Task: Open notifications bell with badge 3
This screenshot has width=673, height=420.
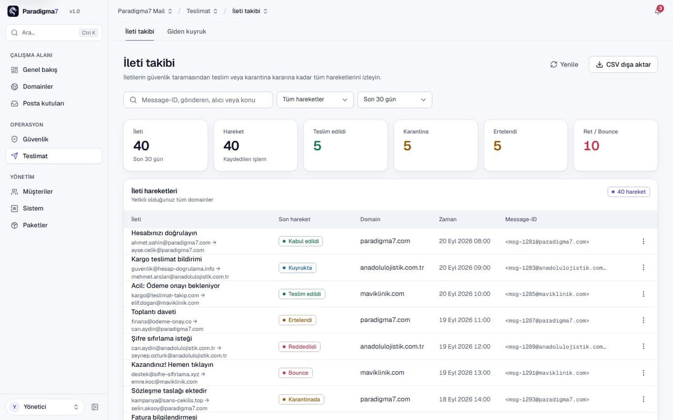Action: (x=658, y=11)
